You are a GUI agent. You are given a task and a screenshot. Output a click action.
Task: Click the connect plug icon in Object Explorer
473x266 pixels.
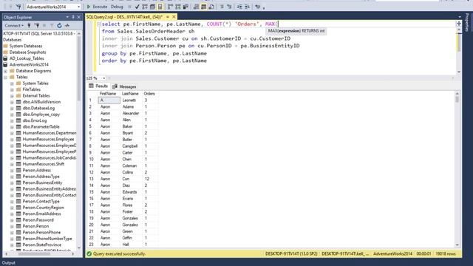(29, 26)
